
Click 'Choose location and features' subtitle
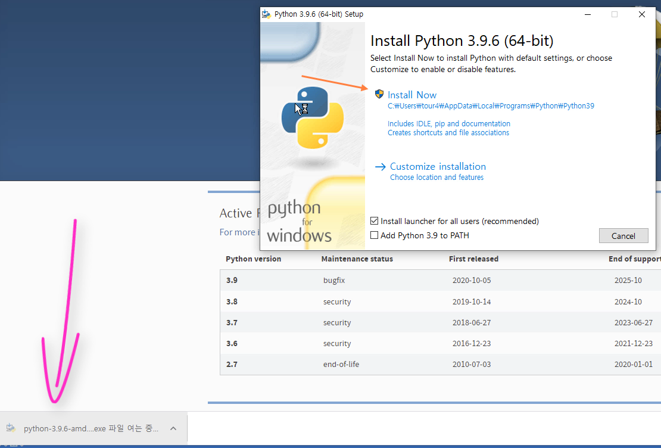pos(436,178)
